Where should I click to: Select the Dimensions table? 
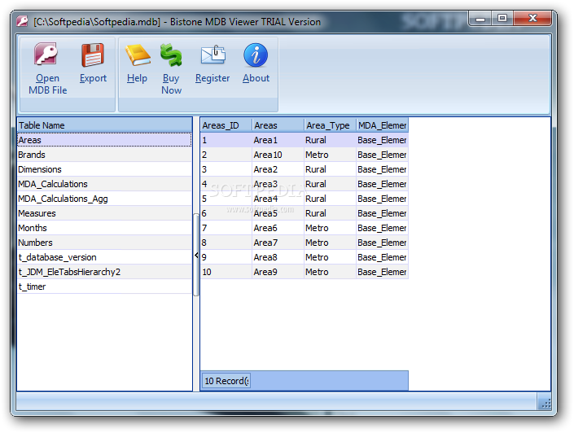click(104, 169)
